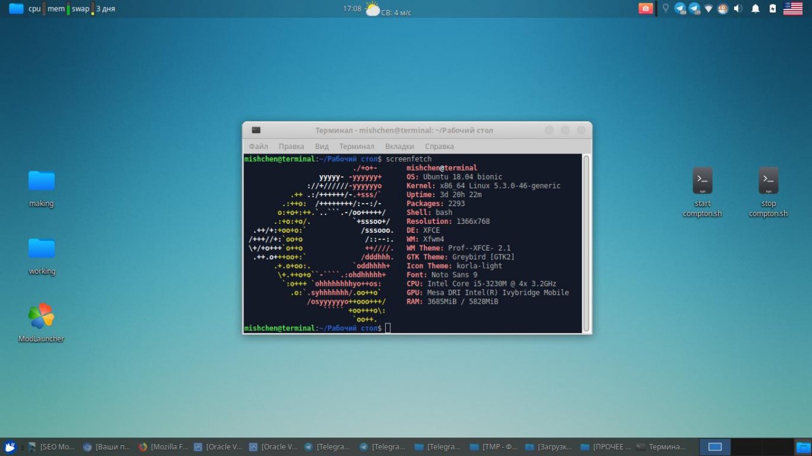This screenshot has width=812, height=456.
Task: Switch to the '[TMP - Ф...' taskbar window
Action: [x=494, y=447]
